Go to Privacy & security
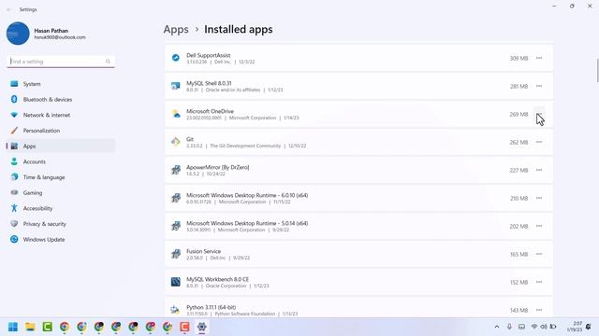 tap(61, 224)
